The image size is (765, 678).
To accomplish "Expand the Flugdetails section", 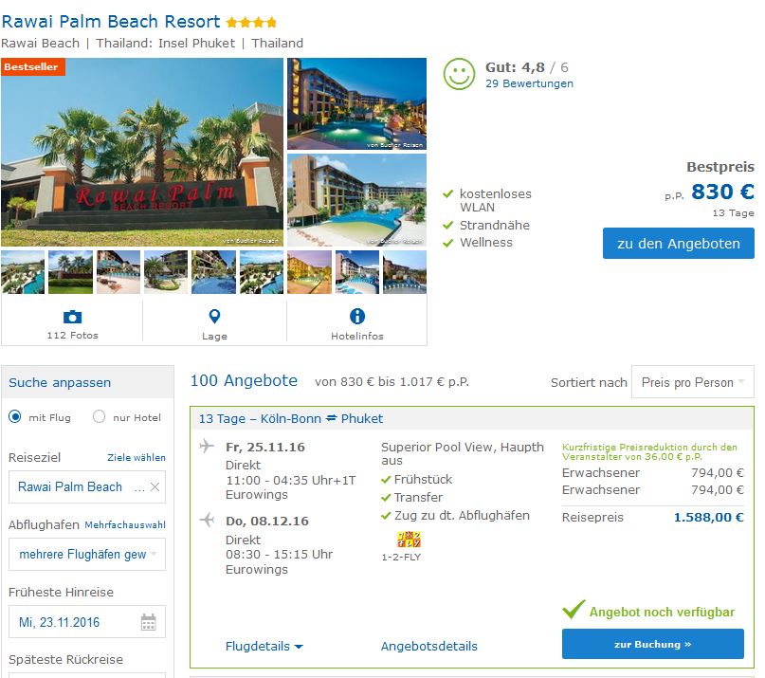I will click(x=264, y=647).
